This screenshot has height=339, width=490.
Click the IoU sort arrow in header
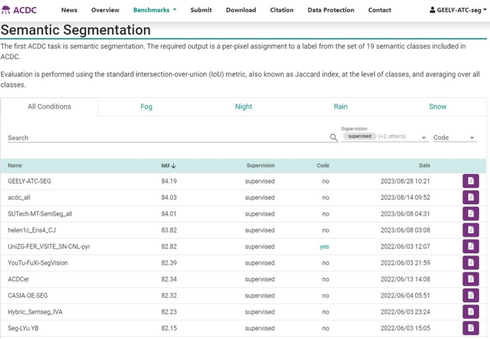(174, 165)
